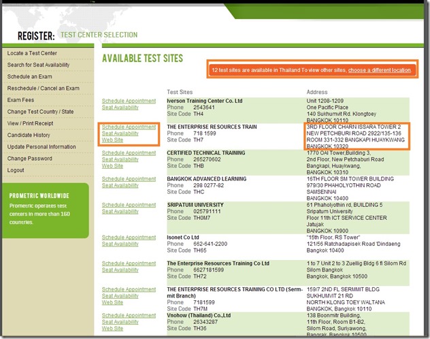Schedule Appointment at Vnohow (Thailand) Co.,Ltd
The height and width of the screenshot is (339, 430).
129,316
